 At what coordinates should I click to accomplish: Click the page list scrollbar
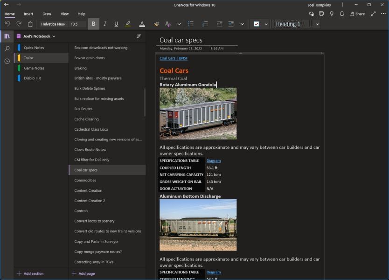pos(145,103)
